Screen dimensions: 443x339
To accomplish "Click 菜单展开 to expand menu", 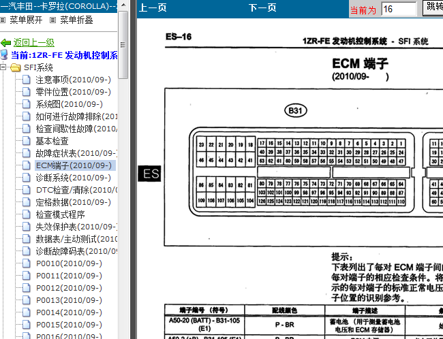I will (26, 20).
